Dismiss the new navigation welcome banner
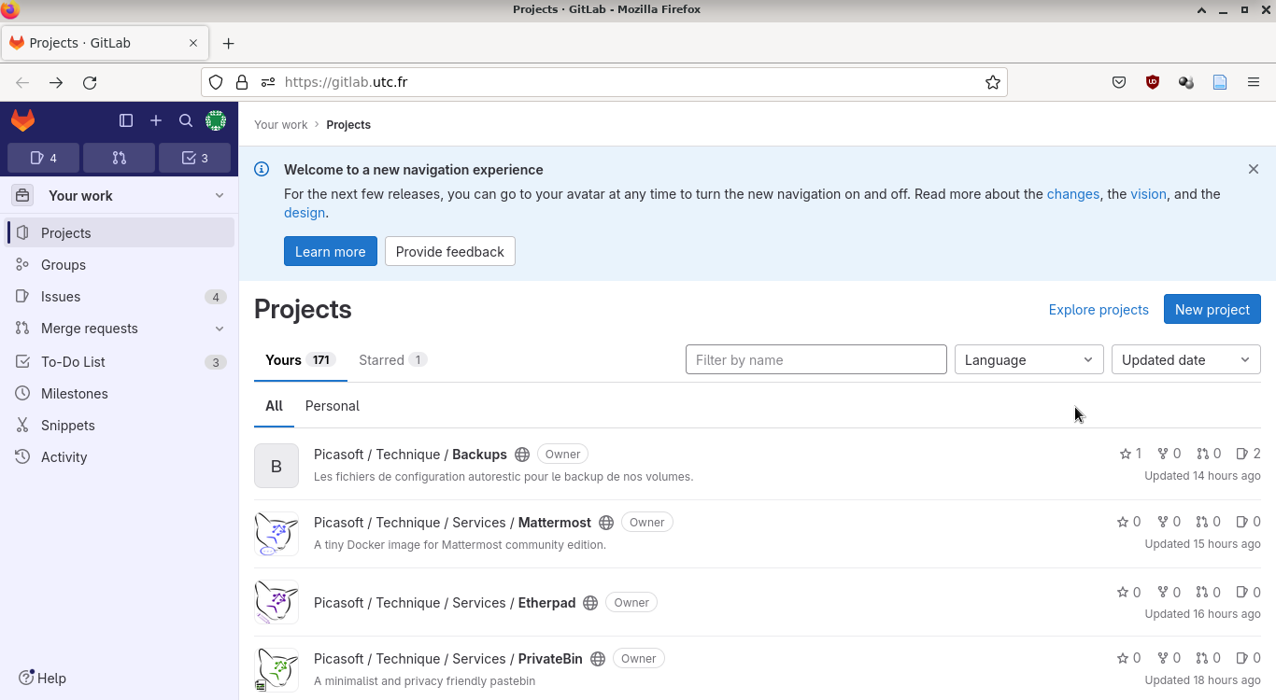Image resolution: width=1276 pixels, height=700 pixels. tap(1254, 169)
